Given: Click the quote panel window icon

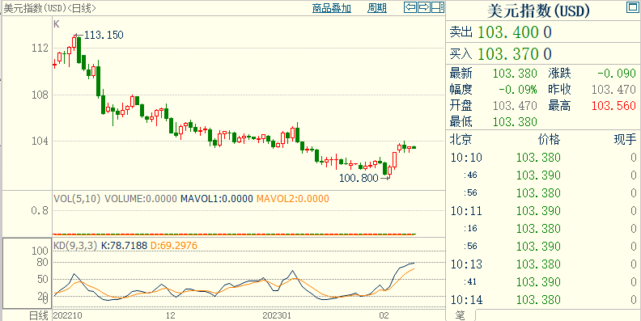Looking at the screenshot, I should (x=632, y=7).
